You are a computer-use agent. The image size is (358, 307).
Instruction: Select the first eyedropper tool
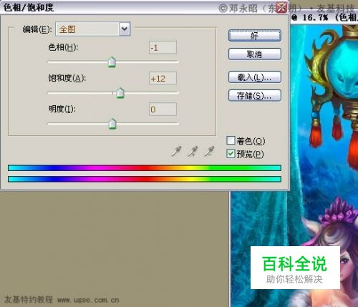point(176,151)
